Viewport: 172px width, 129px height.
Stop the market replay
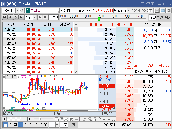pos(45,17)
